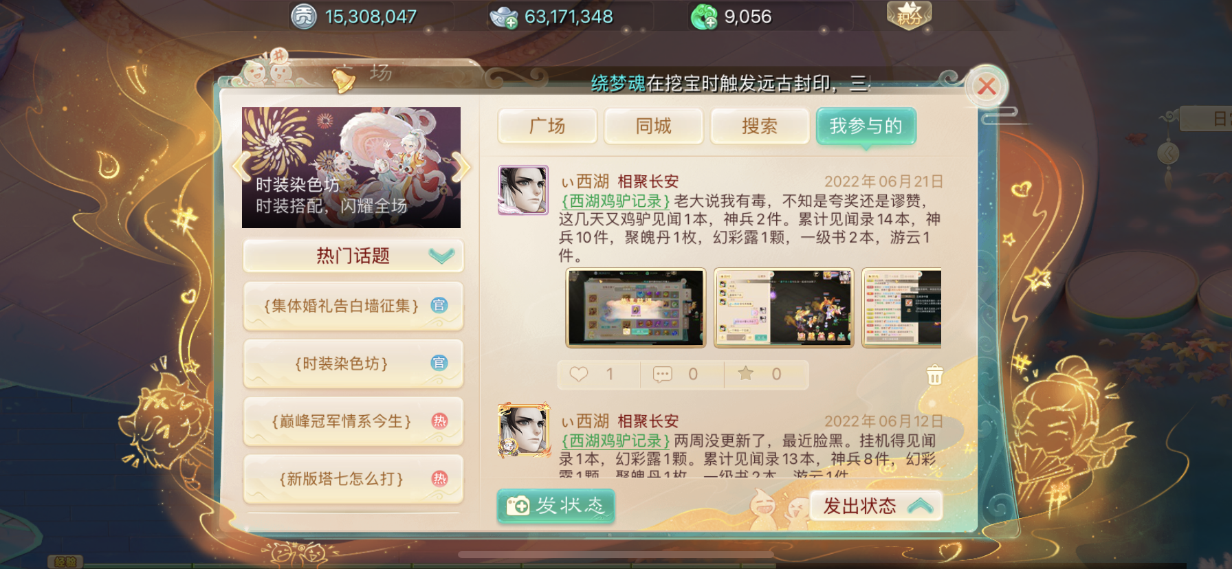The image size is (1232, 569).
Task: Open the {西湖鸡驴记录} topic link
Action: [x=615, y=201]
